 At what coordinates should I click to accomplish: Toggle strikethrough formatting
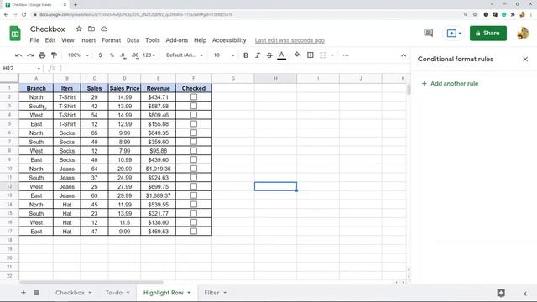click(269, 55)
